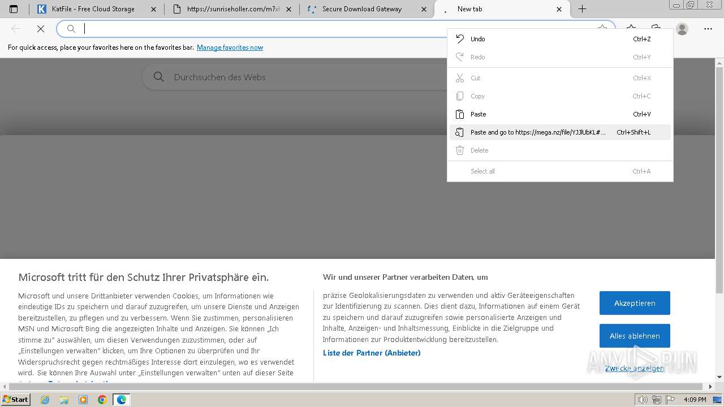Accept cookies with Akzeptieren button
The image size is (724, 407).
(x=635, y=303)
